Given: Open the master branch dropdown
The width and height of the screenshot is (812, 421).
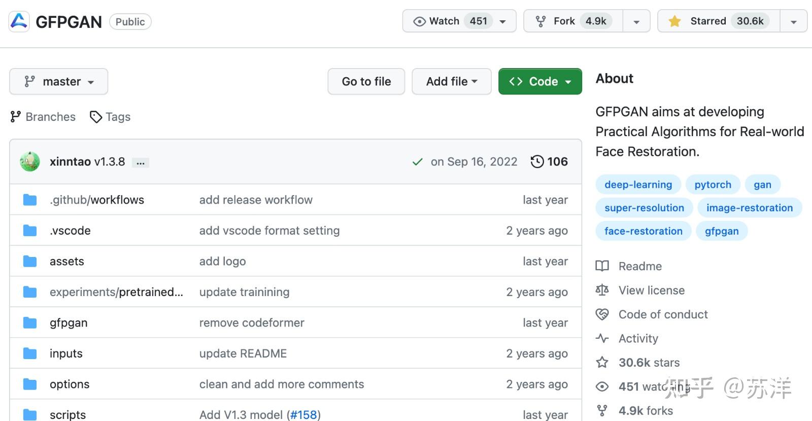Looking at the screenshot, I should (59, 81).
